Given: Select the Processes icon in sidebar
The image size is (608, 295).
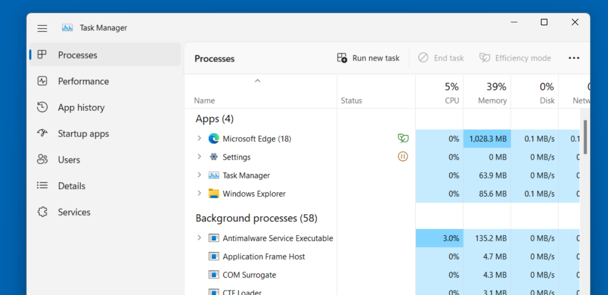Looking at the screenshot, I should [x=42, y=55].
